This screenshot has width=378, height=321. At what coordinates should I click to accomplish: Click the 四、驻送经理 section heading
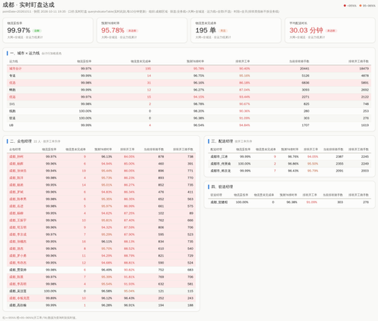pyautogui.click(x=222, y=187)
